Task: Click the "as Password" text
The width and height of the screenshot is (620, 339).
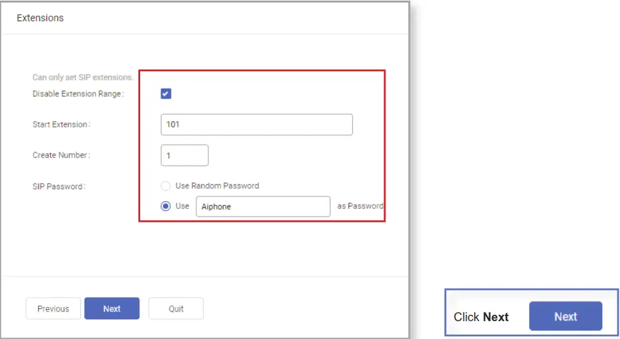Action: pyautogui.click(x=360, y=206)
